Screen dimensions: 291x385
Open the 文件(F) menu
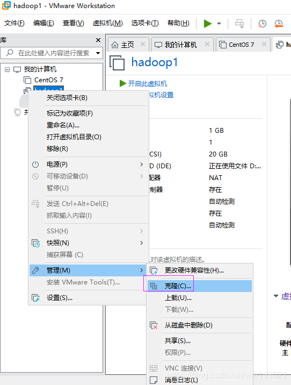(x=14, y=23)
